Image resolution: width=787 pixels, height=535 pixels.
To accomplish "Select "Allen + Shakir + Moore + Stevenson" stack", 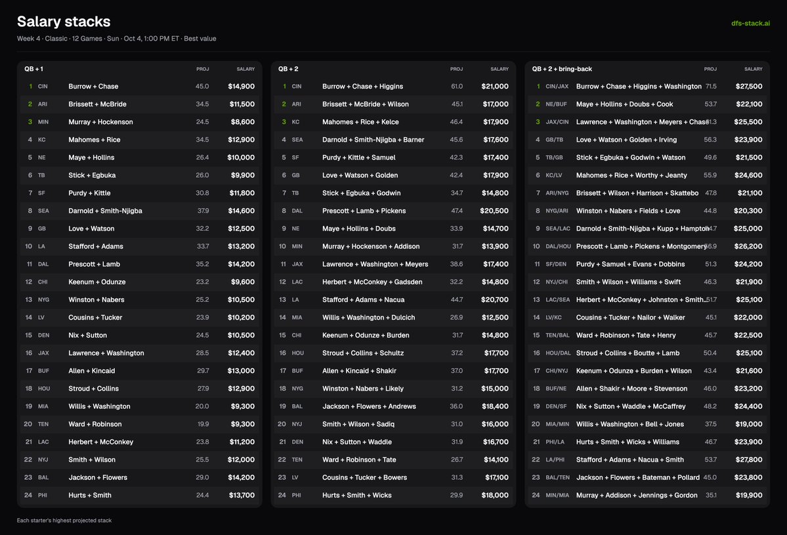I will tap(632, 389).
